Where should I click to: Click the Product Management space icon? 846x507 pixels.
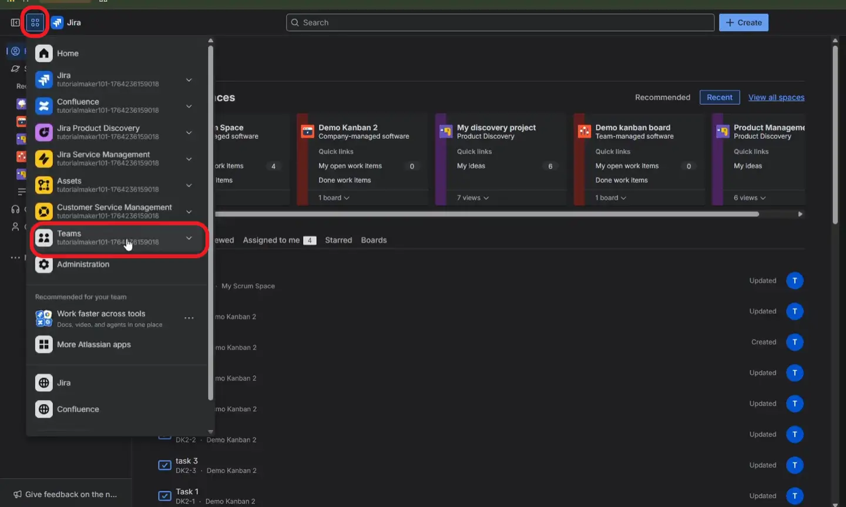coord(723,131)
